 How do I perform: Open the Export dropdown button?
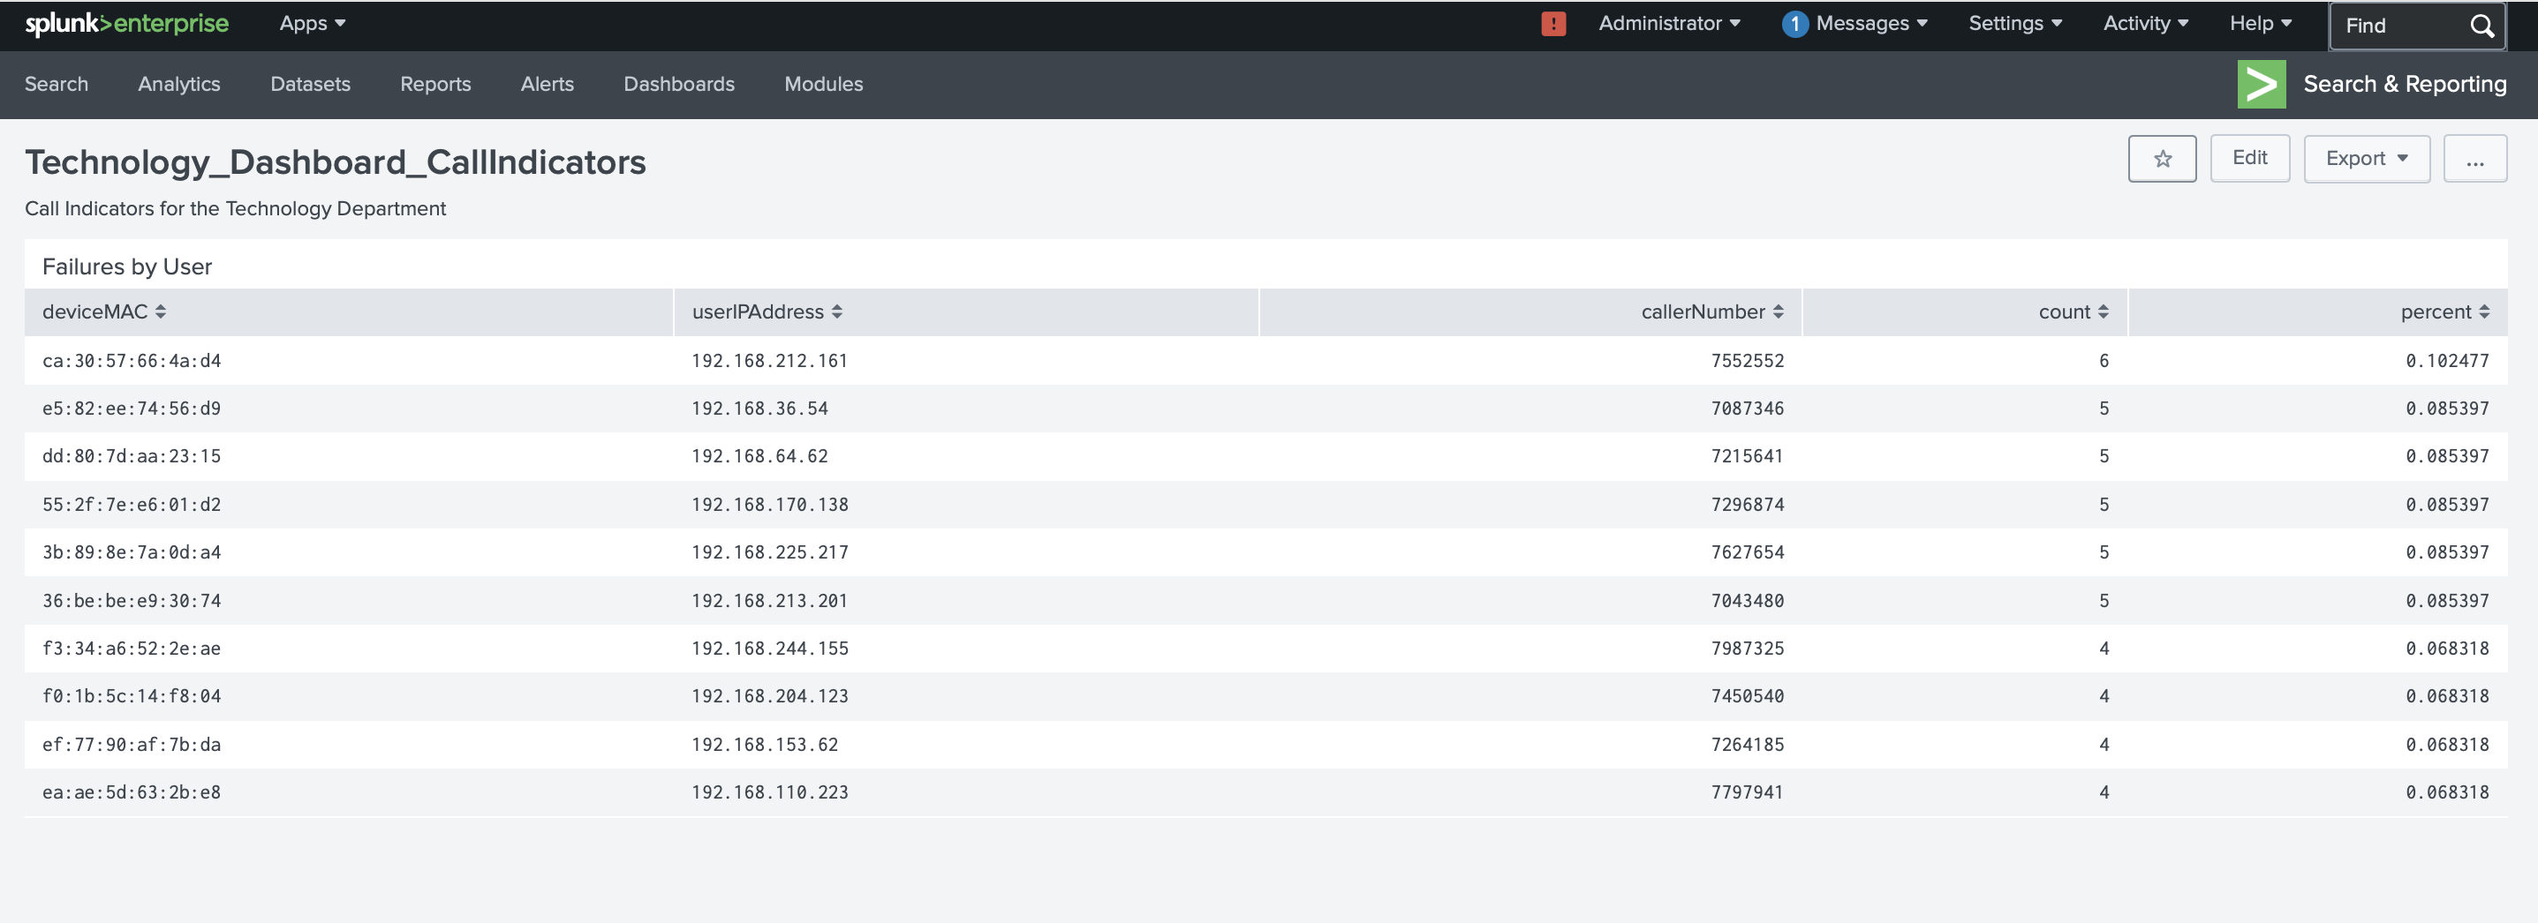(2367, 159)
